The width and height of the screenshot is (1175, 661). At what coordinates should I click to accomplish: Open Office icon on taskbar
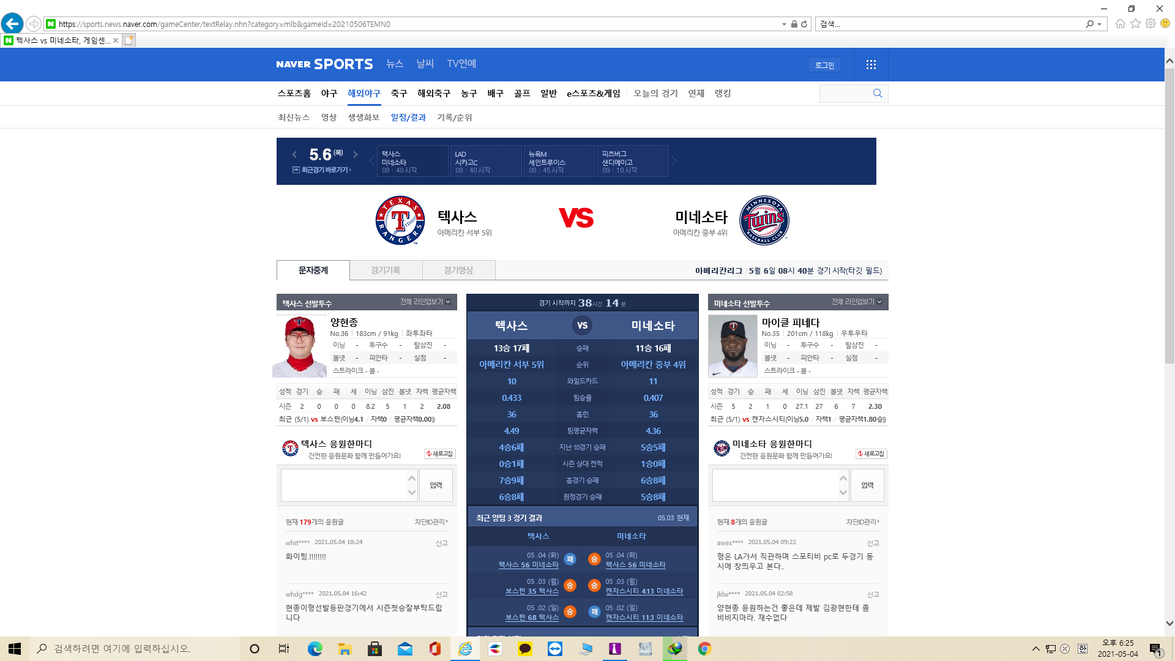point(435,649)
